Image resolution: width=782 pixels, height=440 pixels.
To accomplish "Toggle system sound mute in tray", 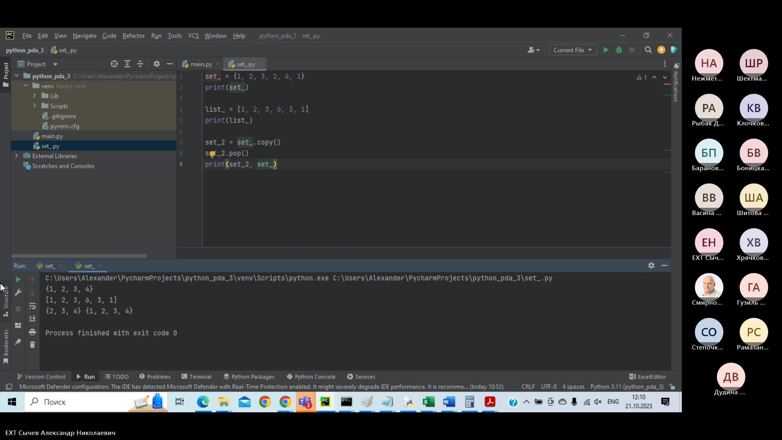I will click(x=598, y=402).
